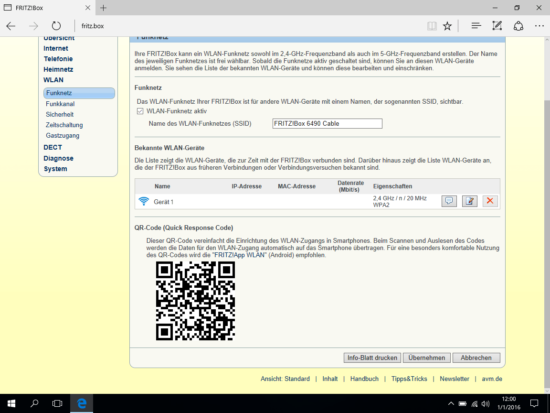Click Übernehmen button
The image size is (550, 413).
click(x=426, y=358)
